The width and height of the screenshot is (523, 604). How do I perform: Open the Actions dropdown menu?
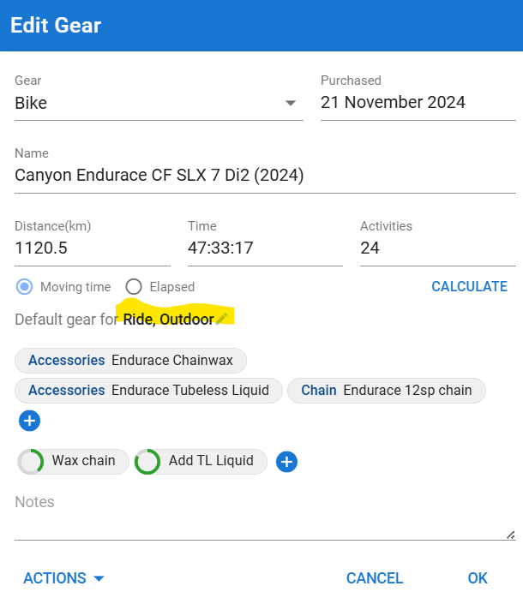point(64,577)
